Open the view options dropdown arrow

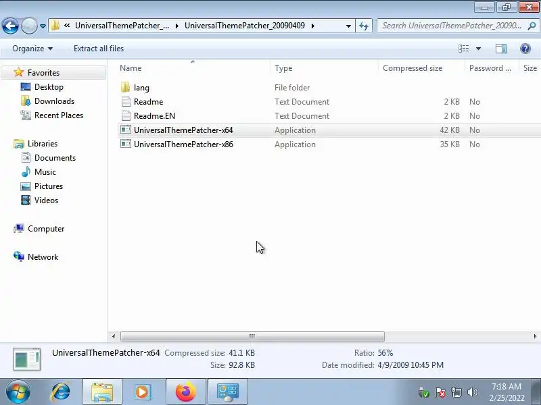click(x=478, y=49)
